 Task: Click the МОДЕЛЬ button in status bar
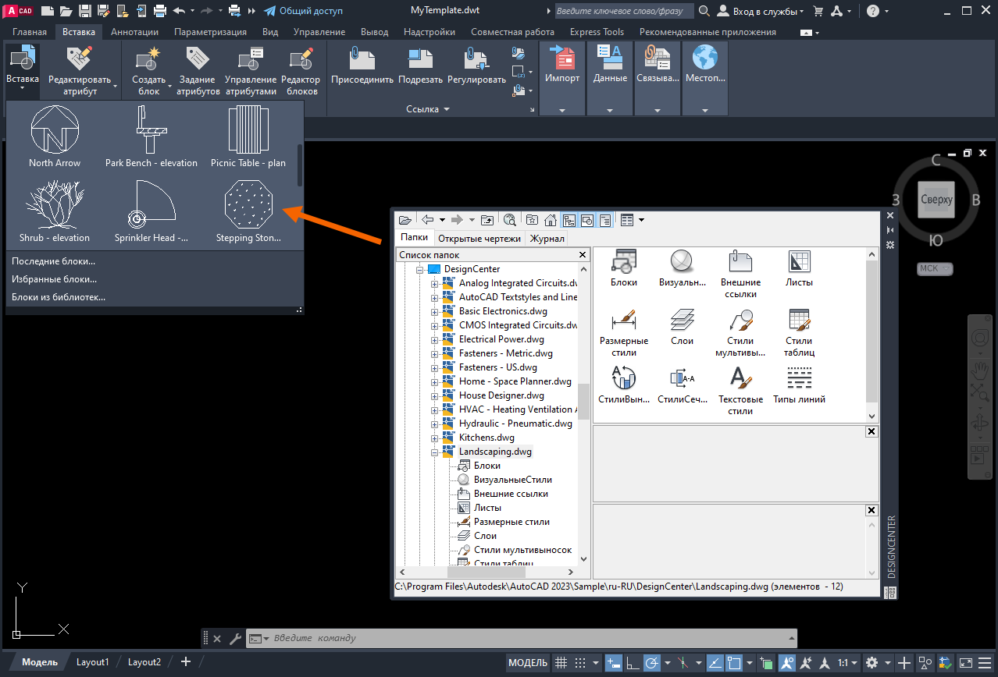pos(528,663)
